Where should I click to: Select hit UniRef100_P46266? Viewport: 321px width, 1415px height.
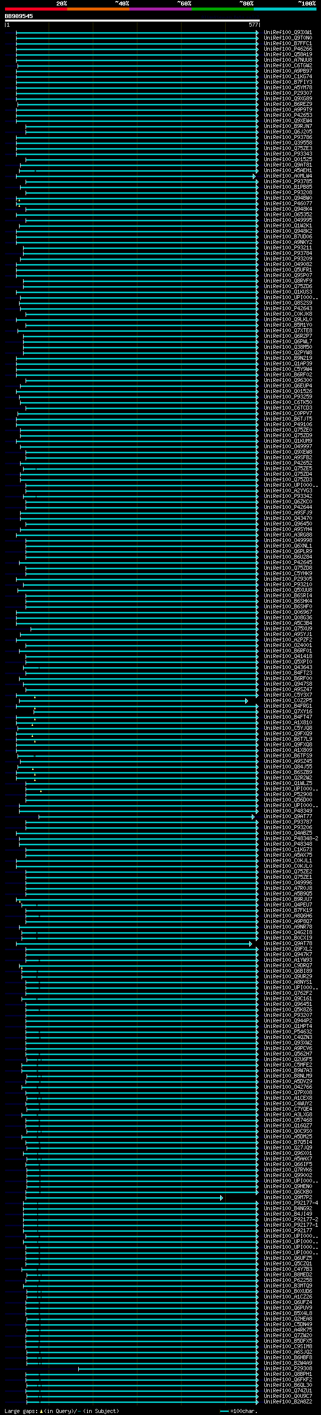(x=288, y=49)
